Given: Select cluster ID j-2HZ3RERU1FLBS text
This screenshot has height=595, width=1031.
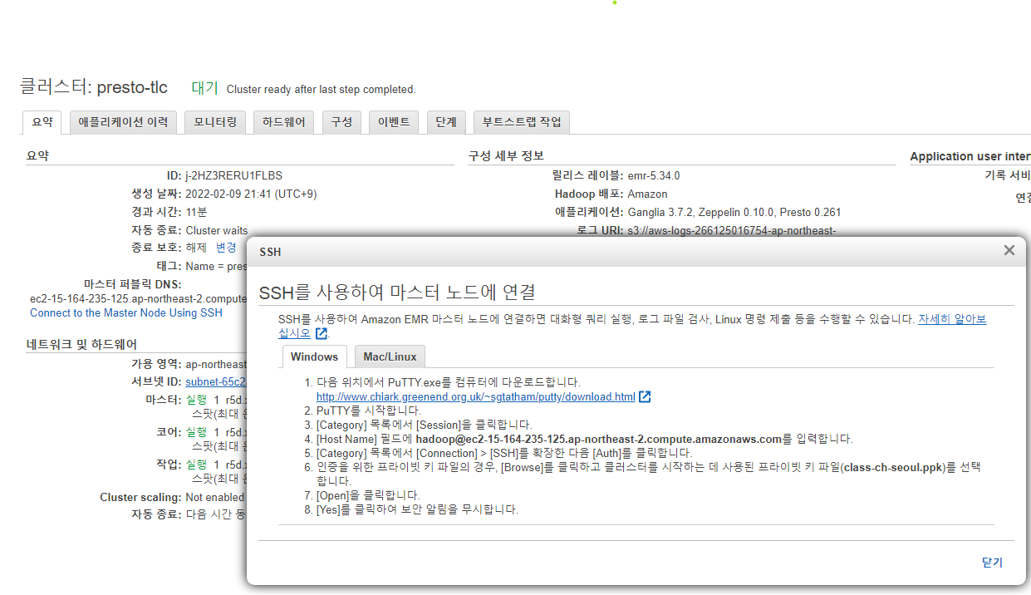Looking at the screenshot, I should tap(233, 176).
